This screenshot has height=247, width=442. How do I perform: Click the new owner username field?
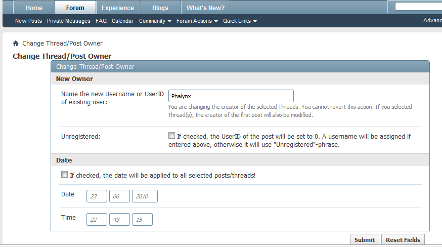coord(231,96)
